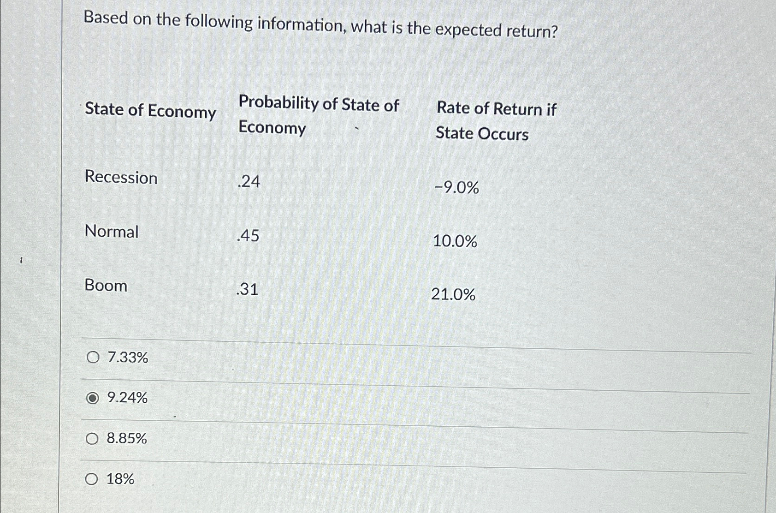
Task: Click the radio button beside 18%
Action: coord(92,480)
